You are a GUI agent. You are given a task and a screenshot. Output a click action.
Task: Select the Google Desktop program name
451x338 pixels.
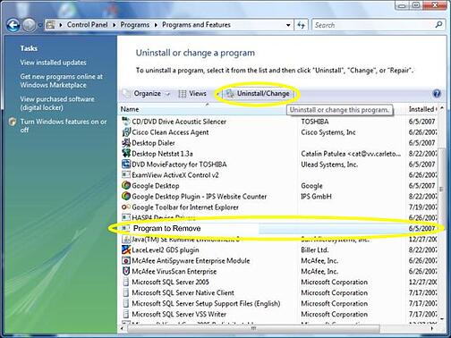click(156, 186)
